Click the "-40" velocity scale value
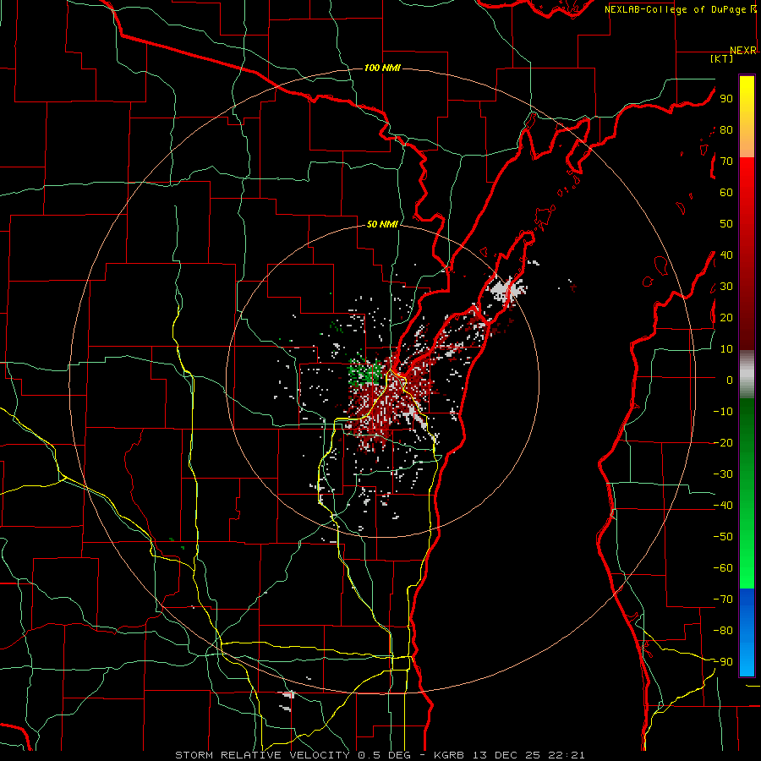Screen dimensions: 761x761 coord(723,506)
